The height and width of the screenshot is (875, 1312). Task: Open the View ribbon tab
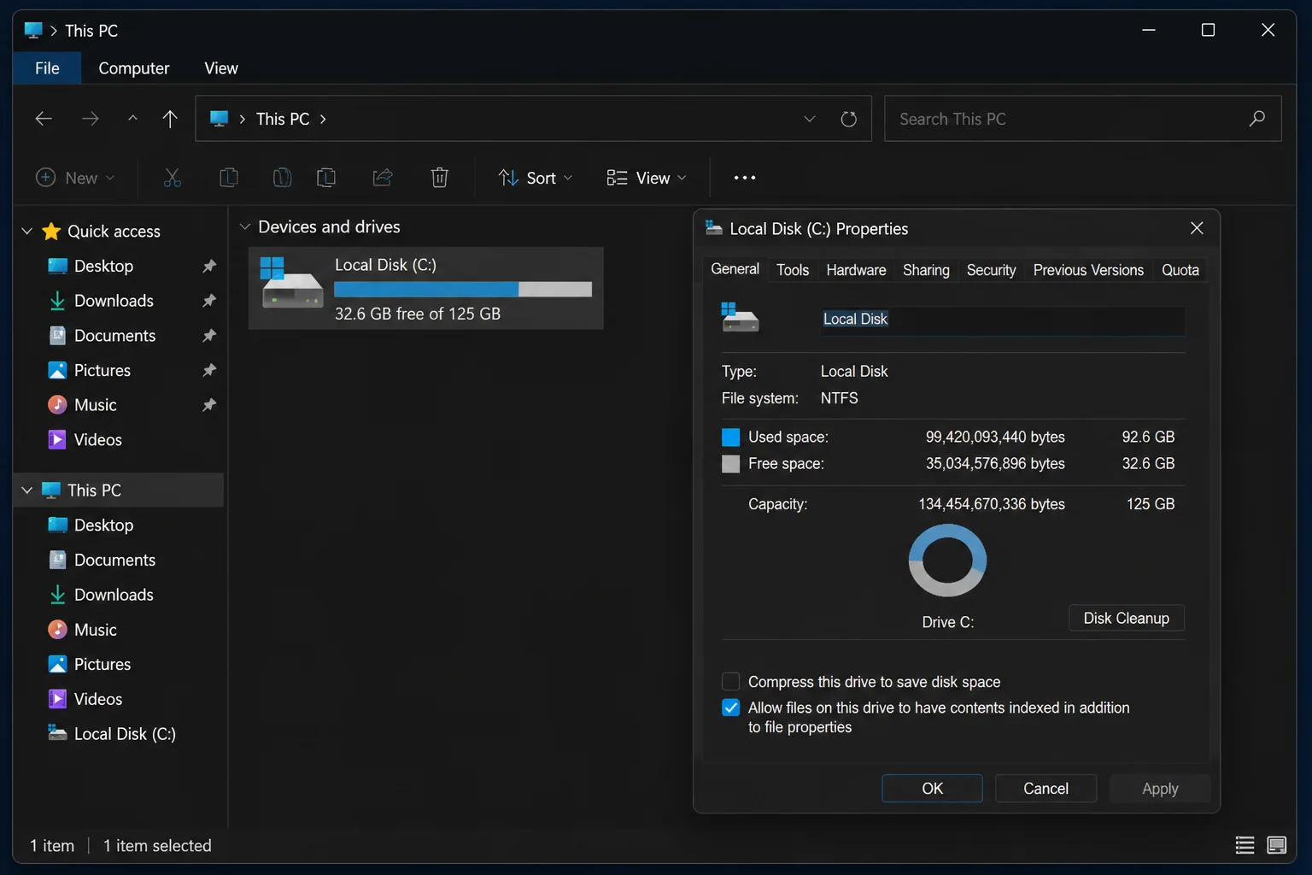[x=221, y=68]
